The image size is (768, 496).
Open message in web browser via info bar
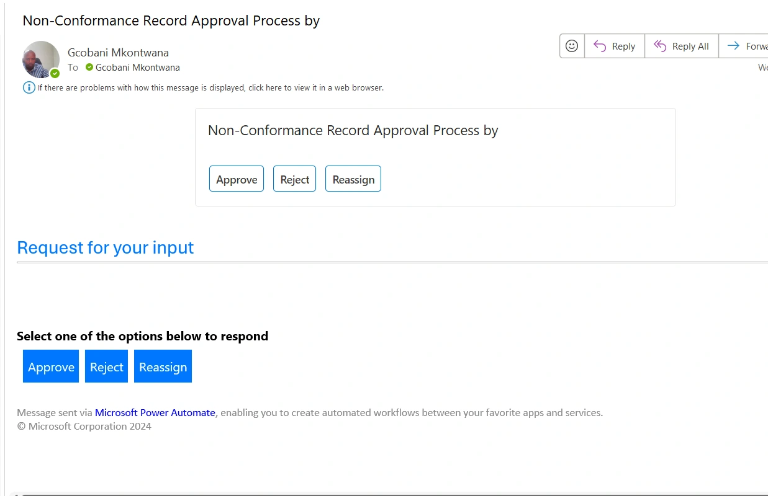210,88
